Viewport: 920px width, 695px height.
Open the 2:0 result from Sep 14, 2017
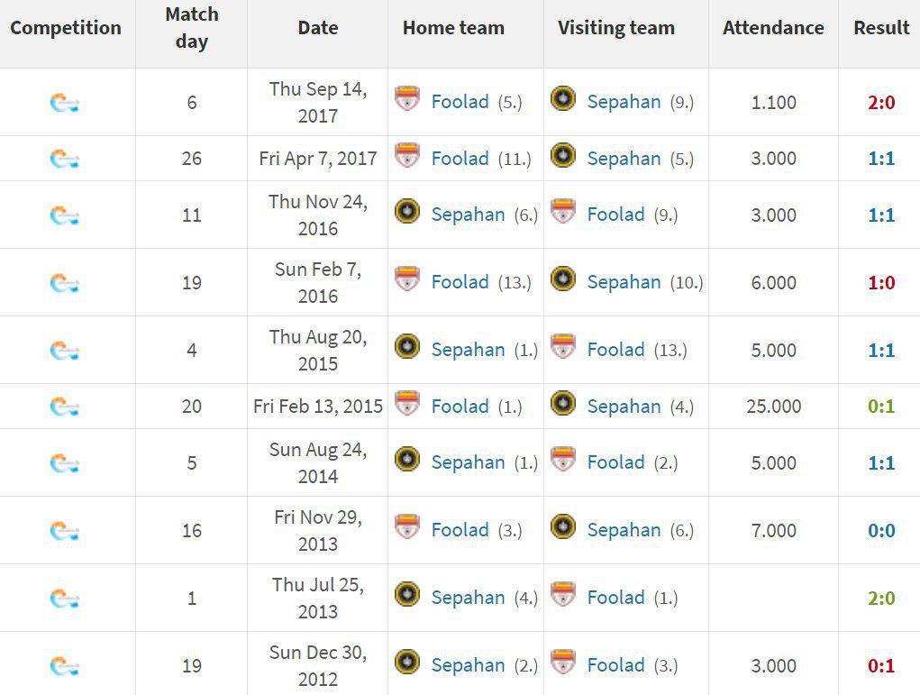[x=881, y=102]
